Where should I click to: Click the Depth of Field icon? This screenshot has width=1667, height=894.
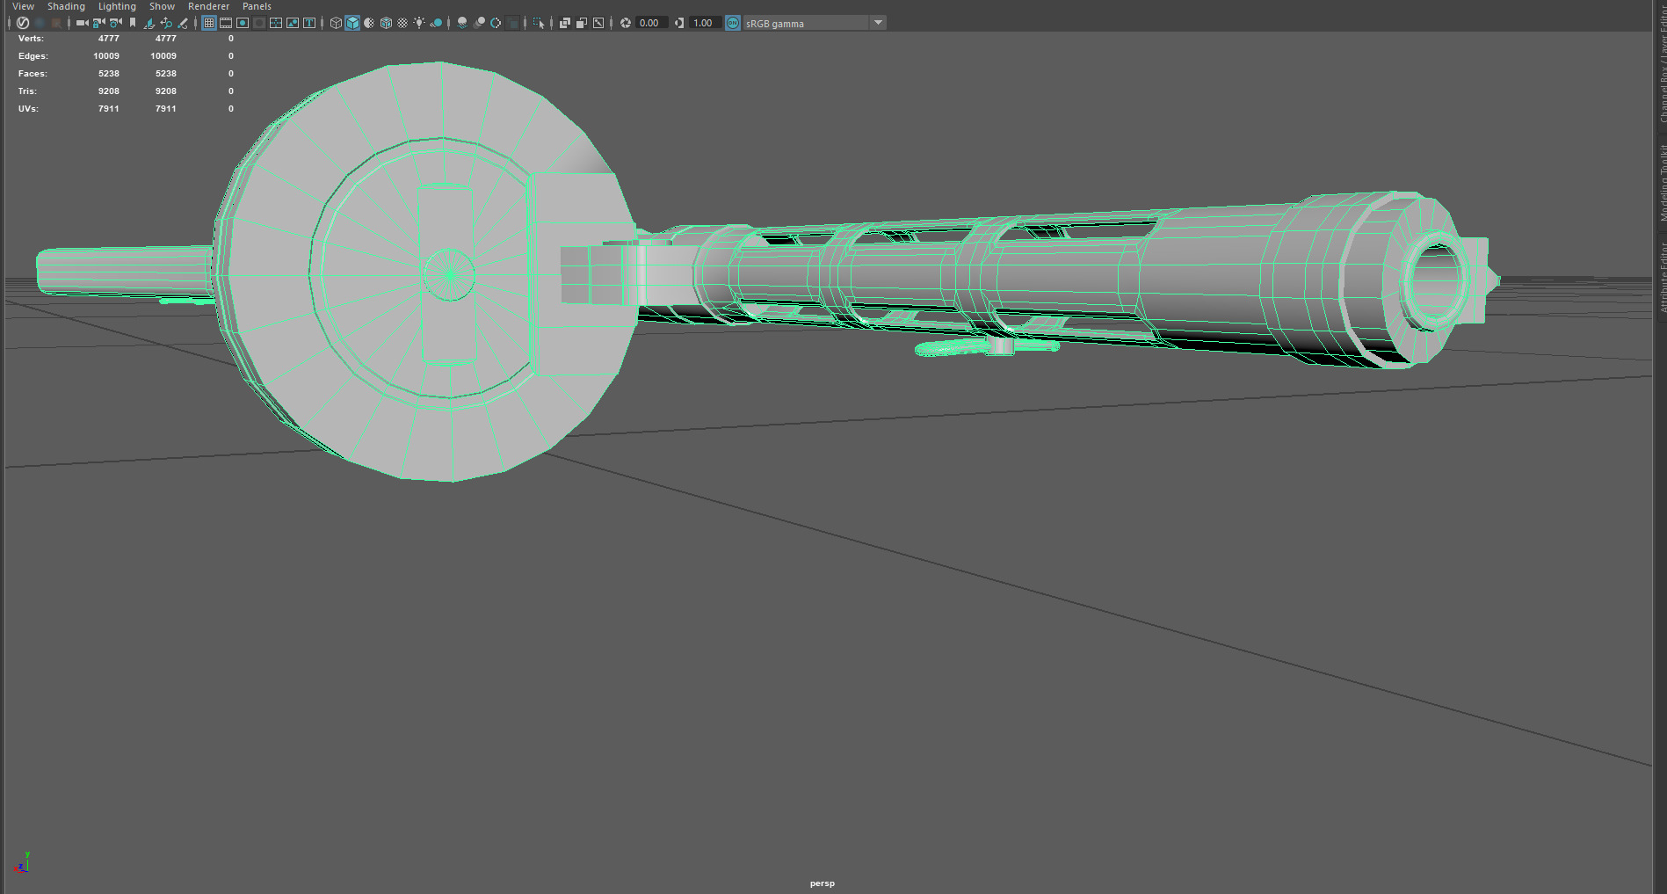[x=512, y=23]
